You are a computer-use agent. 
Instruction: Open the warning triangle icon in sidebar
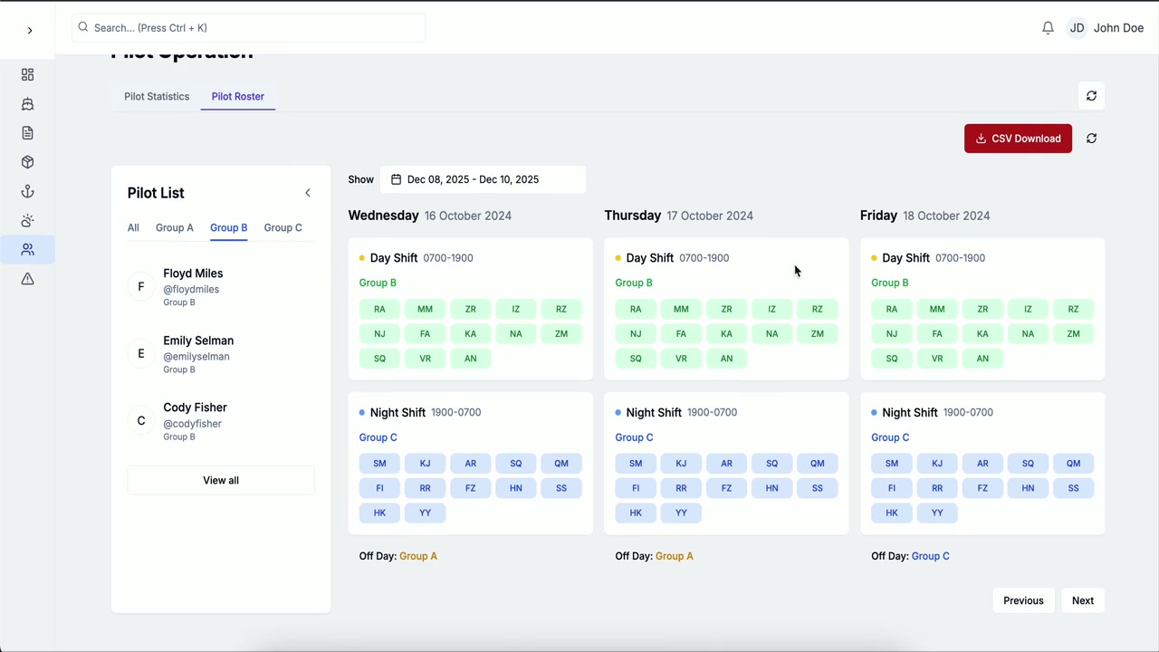27,279
